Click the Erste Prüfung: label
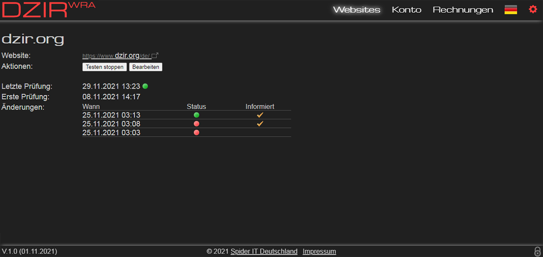This screenshot has height=257, width=543. (x=25, y=97)
